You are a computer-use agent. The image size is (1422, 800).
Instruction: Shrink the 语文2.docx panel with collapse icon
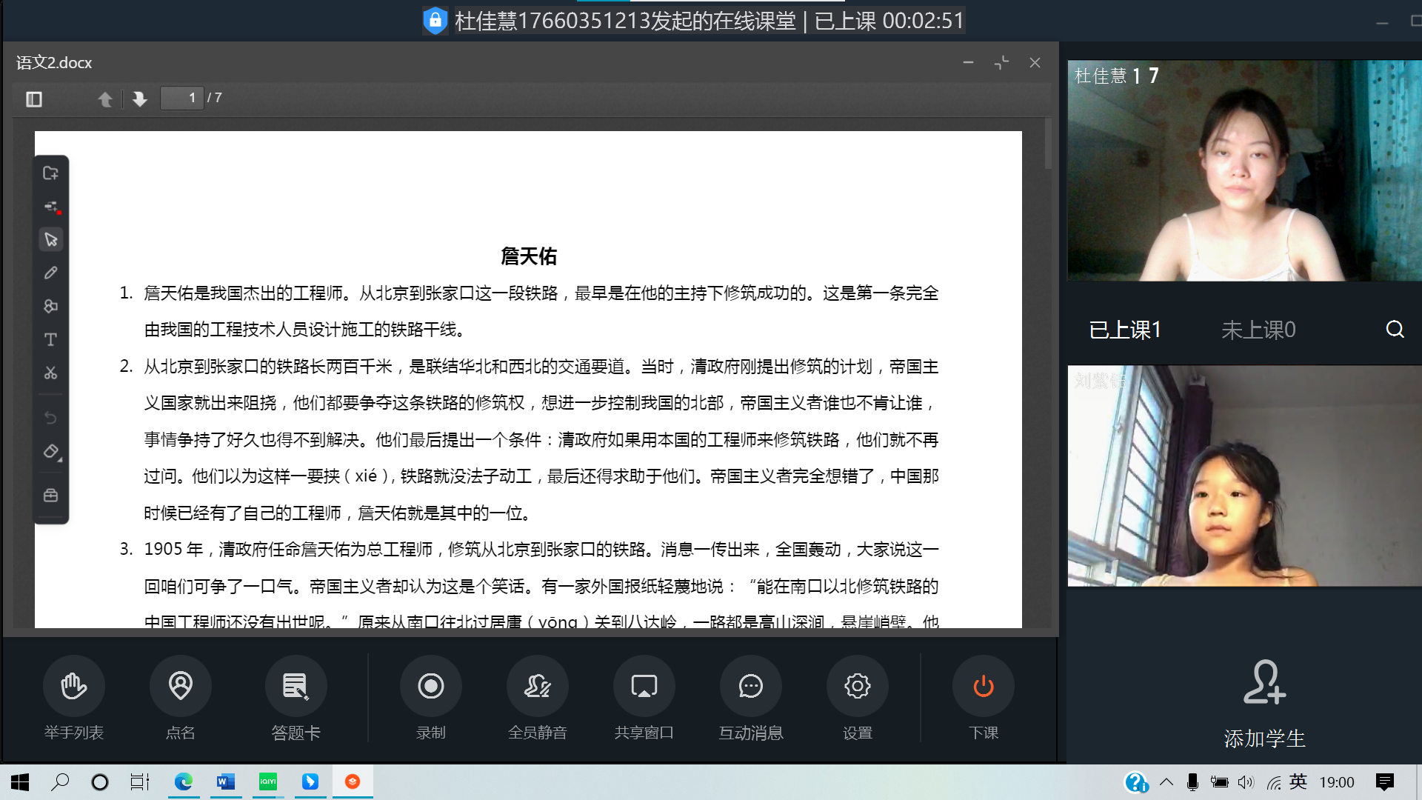point(1001,63)
